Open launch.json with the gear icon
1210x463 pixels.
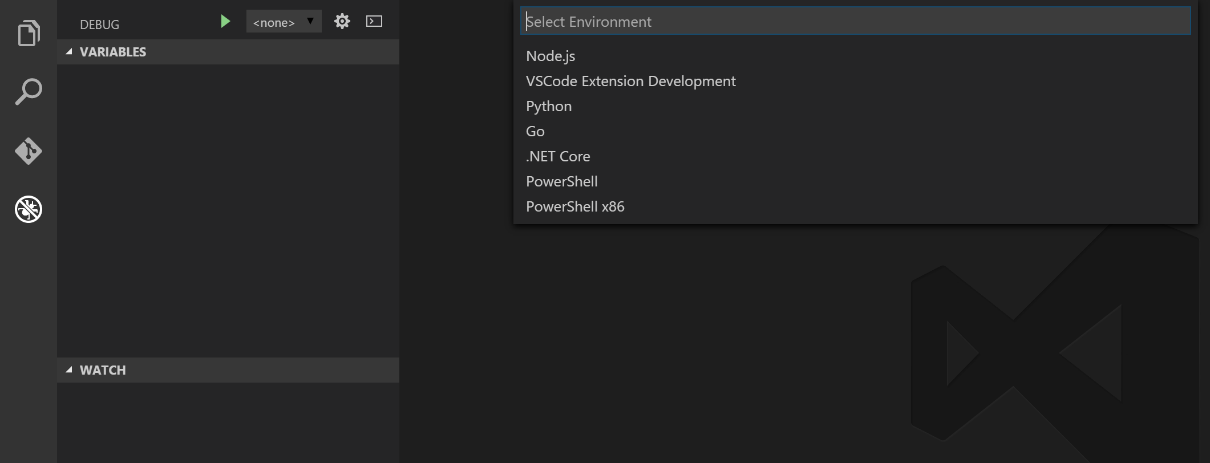[342, 22]
